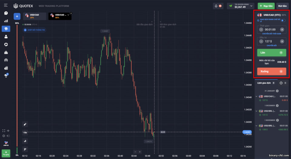
Task: Open the hamburger menu
Action: point(6,5)
